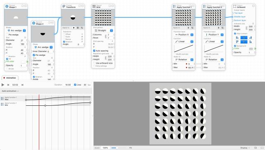This screenshot has height=150, width=265.
Task: Toggle the Auto spacing checkbox
Action: 94,50
